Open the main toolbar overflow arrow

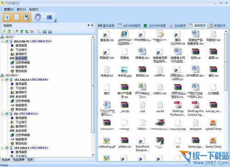[x=56, y=21]
